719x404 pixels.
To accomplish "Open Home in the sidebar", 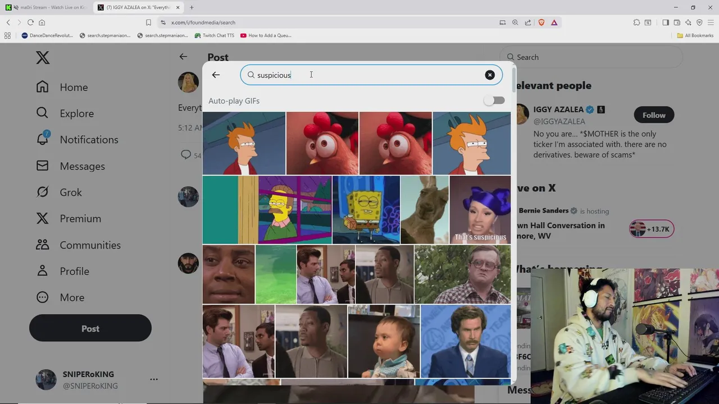I will tap(62, 87).
